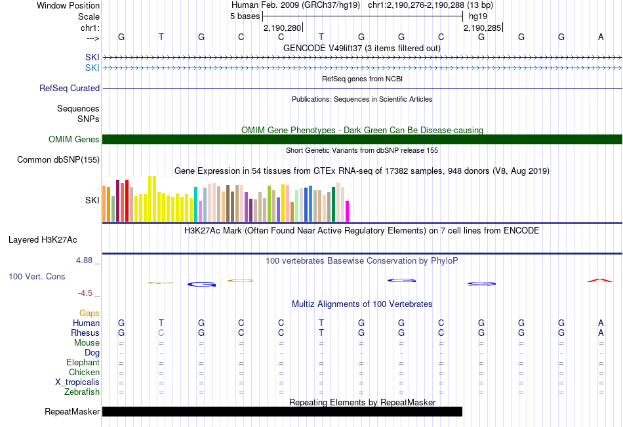Click the Layered H3K27Ac label

(x=43, y=240)
